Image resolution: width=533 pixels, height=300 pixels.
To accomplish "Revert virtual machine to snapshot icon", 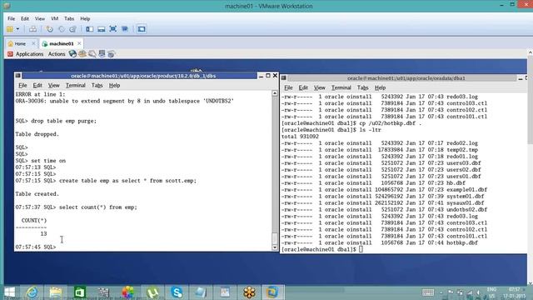I will point(61,29).
